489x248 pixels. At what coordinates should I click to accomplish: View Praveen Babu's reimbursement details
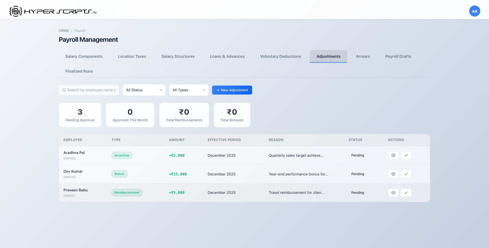click(x=393, y=193)
